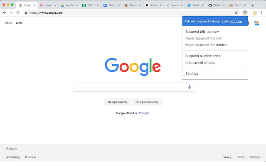Open the About link
The width and height of the screenshot is (266, 166).
[x=9, y=23]
